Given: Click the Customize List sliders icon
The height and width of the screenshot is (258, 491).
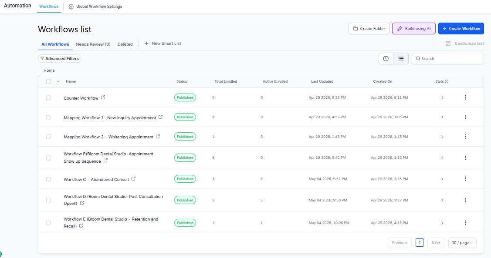Looking at the screenshot, I should 448,44.
